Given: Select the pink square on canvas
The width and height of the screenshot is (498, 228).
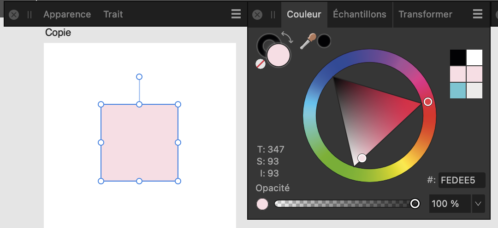Looking at the screenshot, I should tap(139, 143).
